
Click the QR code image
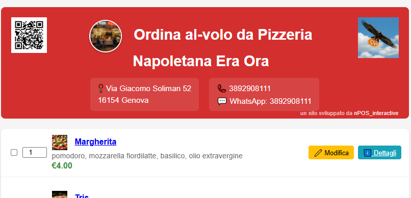point(29,35)
